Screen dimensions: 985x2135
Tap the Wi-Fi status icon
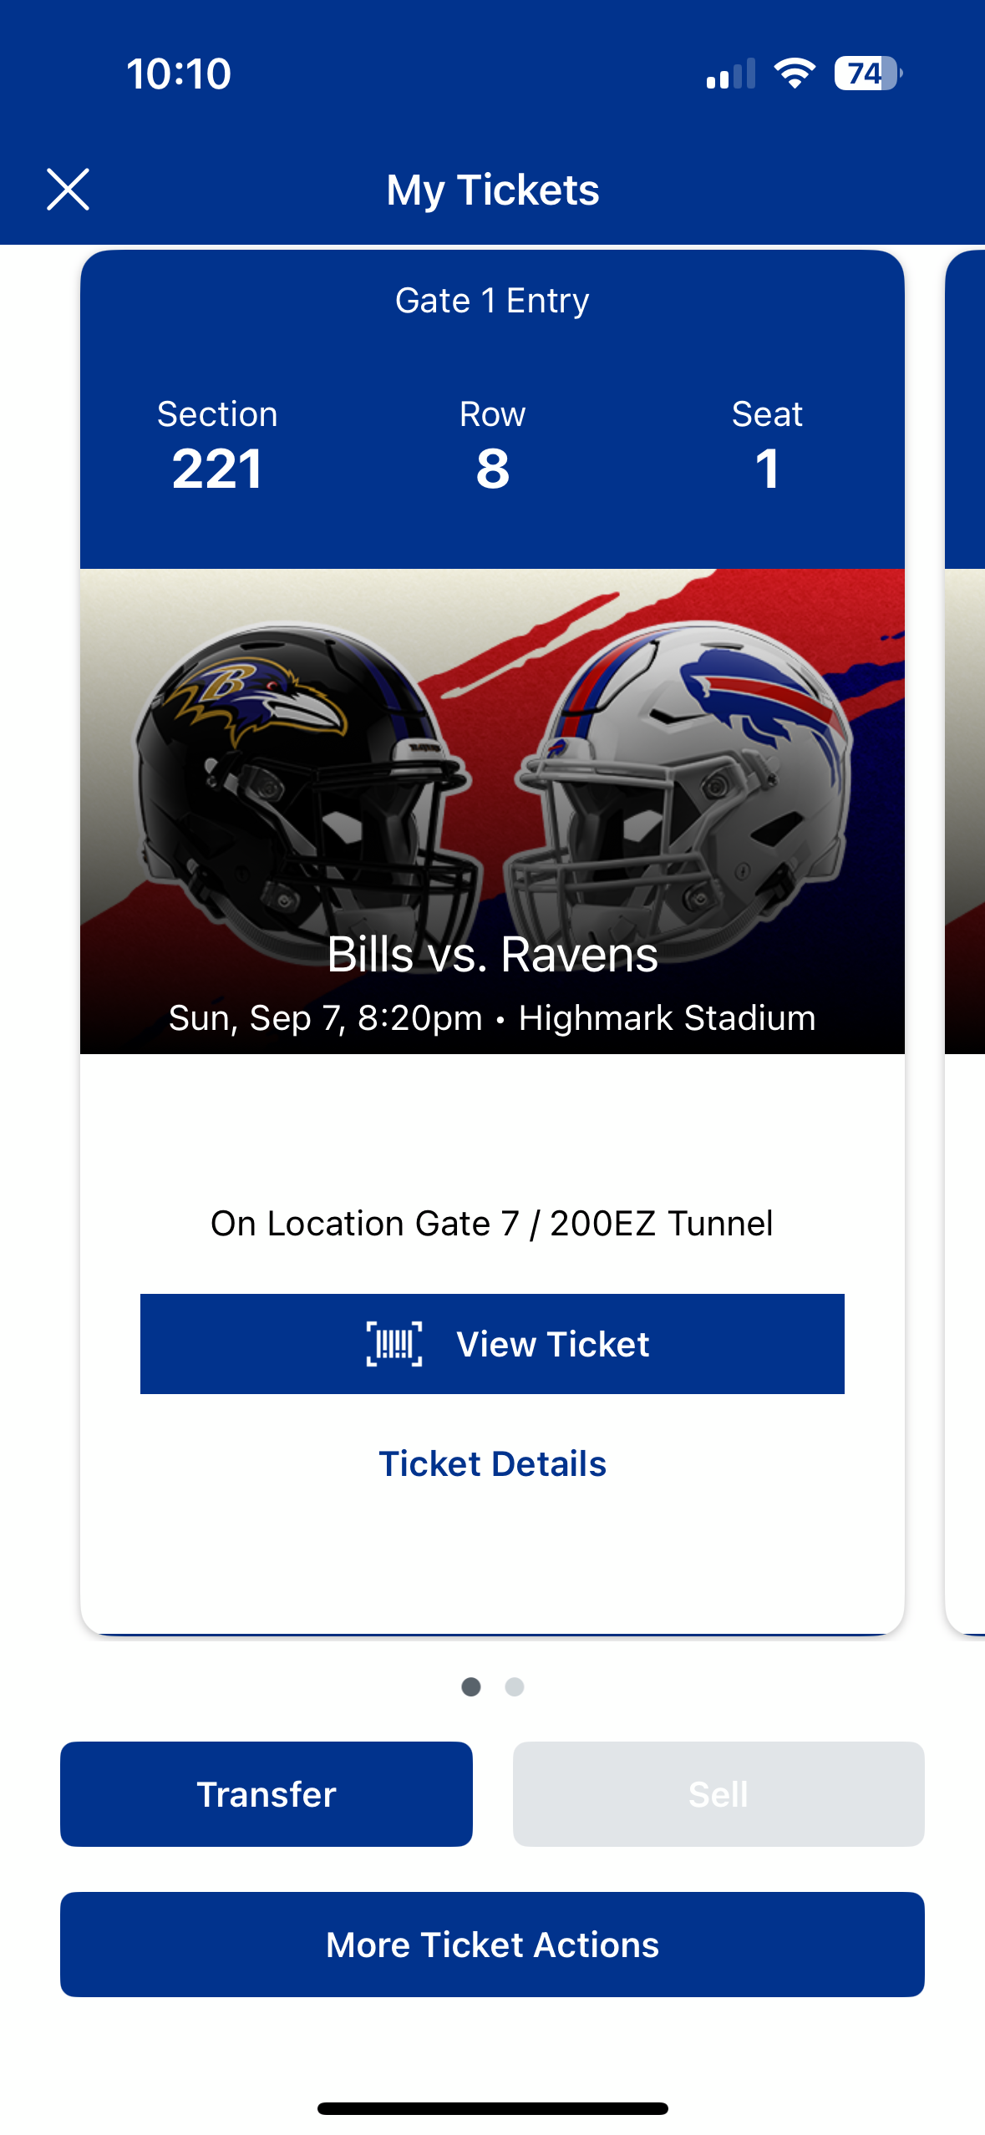coord(795,74)
